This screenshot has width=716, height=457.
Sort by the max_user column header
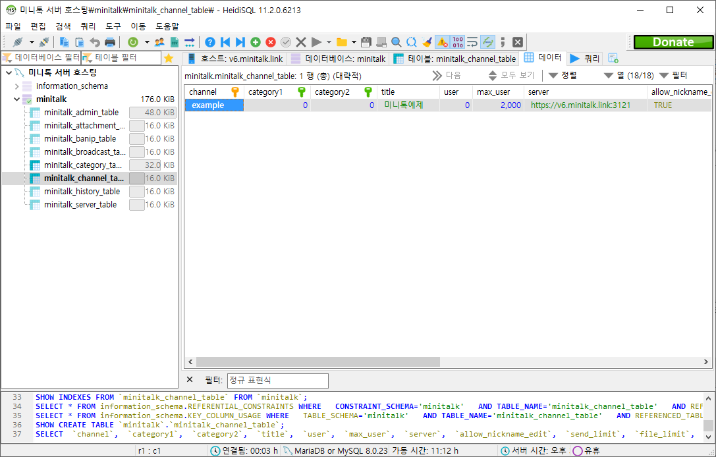[x=498, y=92]
